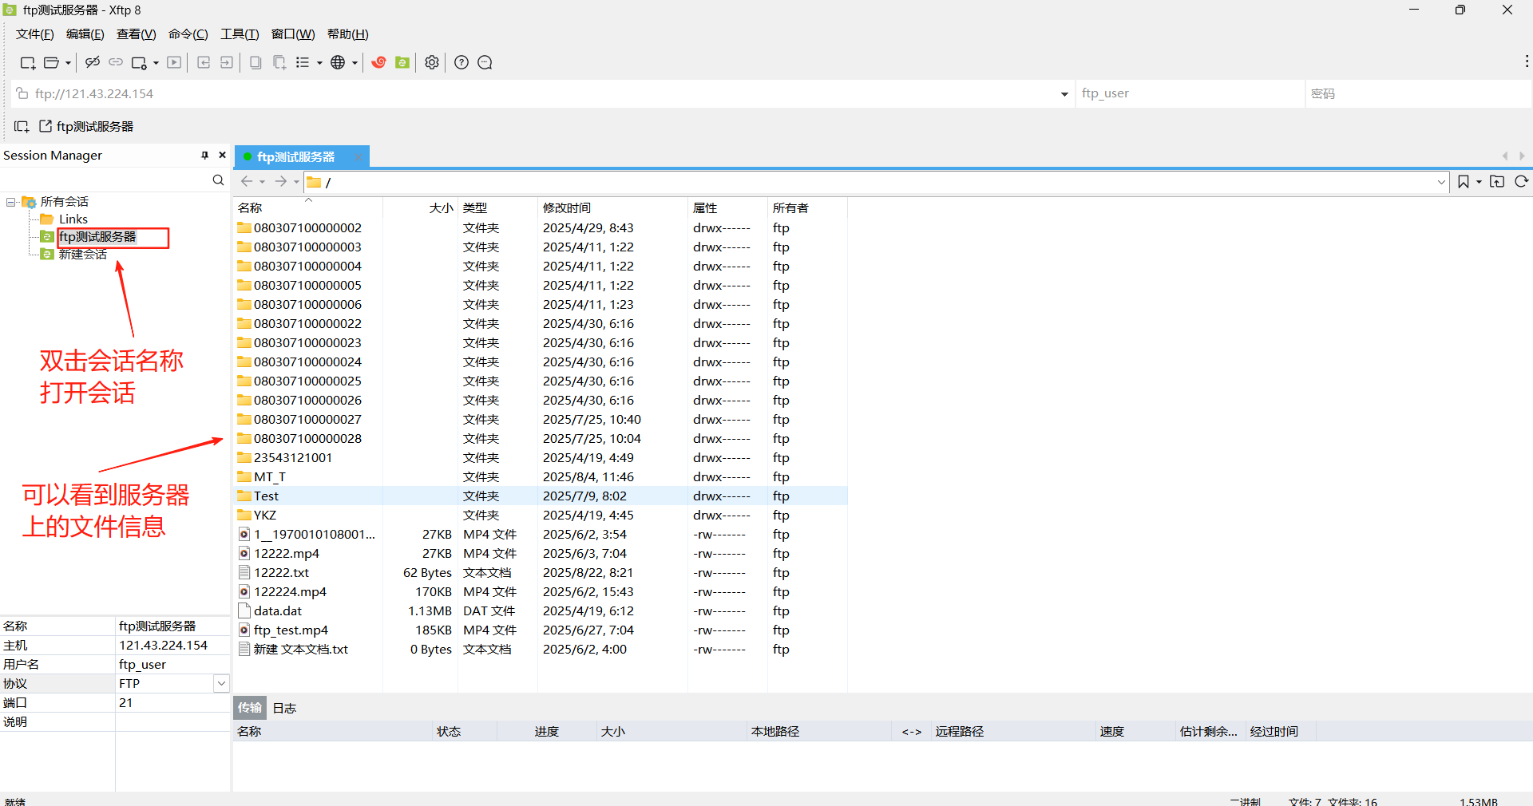The height and width of the screenshot is (806, 1533).
Task: Click the 密码 password field
Action: (1418, 93)
